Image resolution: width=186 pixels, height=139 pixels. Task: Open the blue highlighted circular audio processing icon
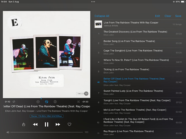(47, 102)
